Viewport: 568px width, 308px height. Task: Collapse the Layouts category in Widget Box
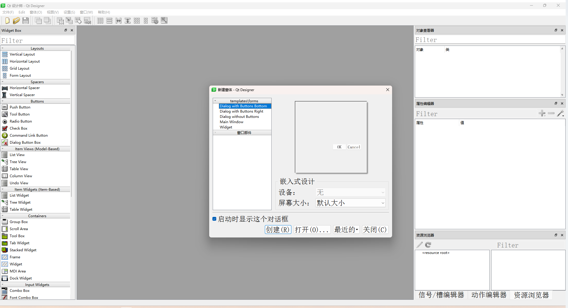(3, 48)
